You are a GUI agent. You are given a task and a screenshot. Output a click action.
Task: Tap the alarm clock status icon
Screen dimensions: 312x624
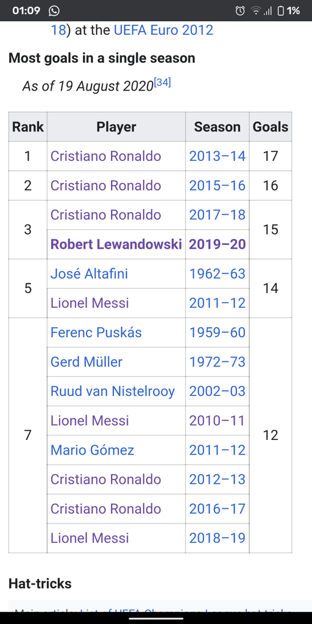click(x=240, y=11)
